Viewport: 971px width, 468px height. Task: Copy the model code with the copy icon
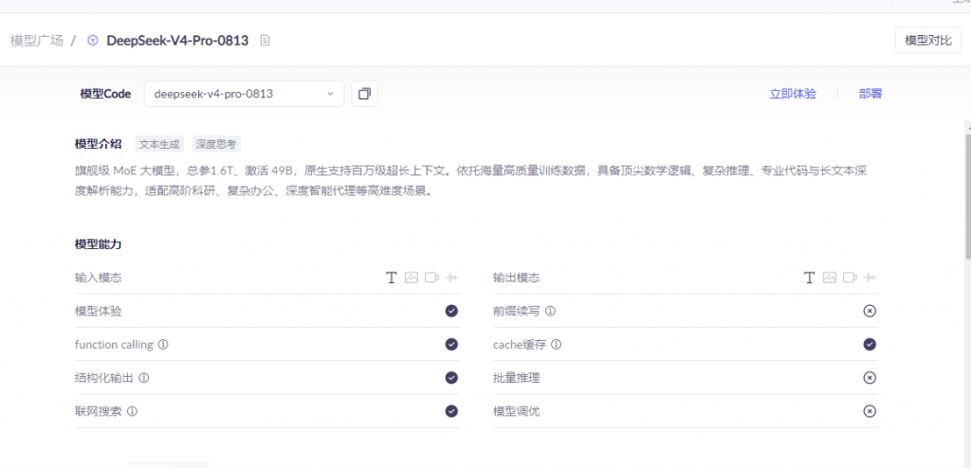point(365,94)
